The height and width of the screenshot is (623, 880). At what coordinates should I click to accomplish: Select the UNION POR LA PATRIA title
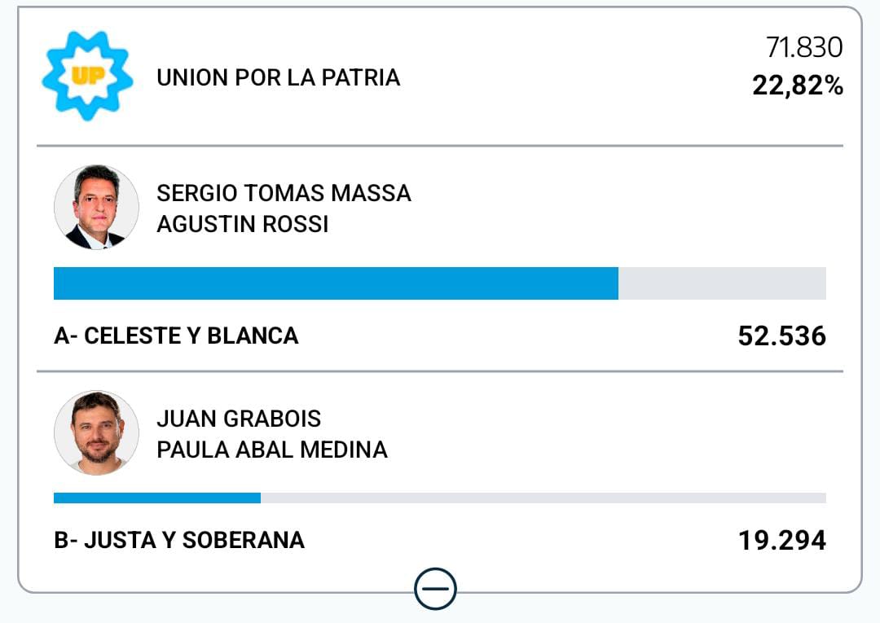(x=278, y=78)
